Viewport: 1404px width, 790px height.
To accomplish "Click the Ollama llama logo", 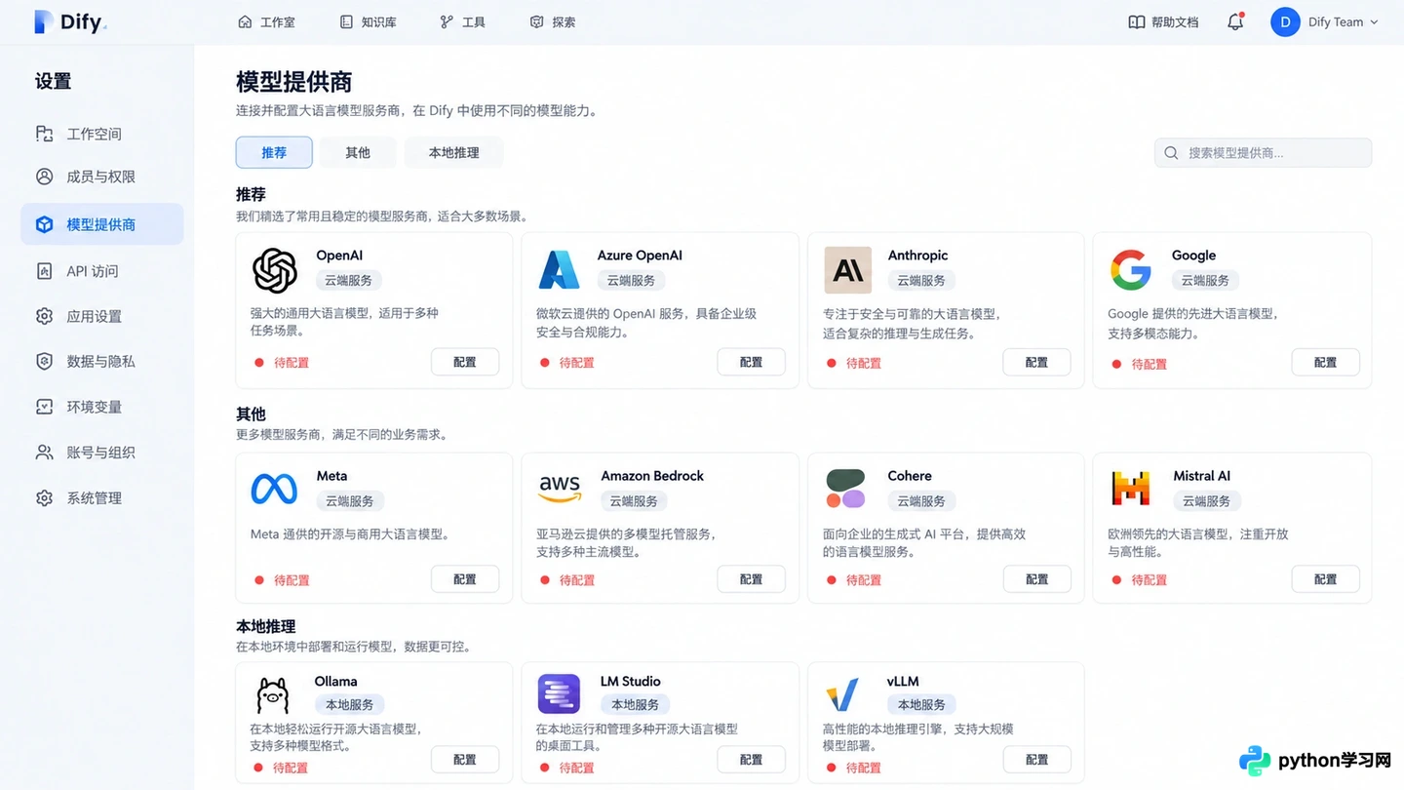I will tap(273, 695).
